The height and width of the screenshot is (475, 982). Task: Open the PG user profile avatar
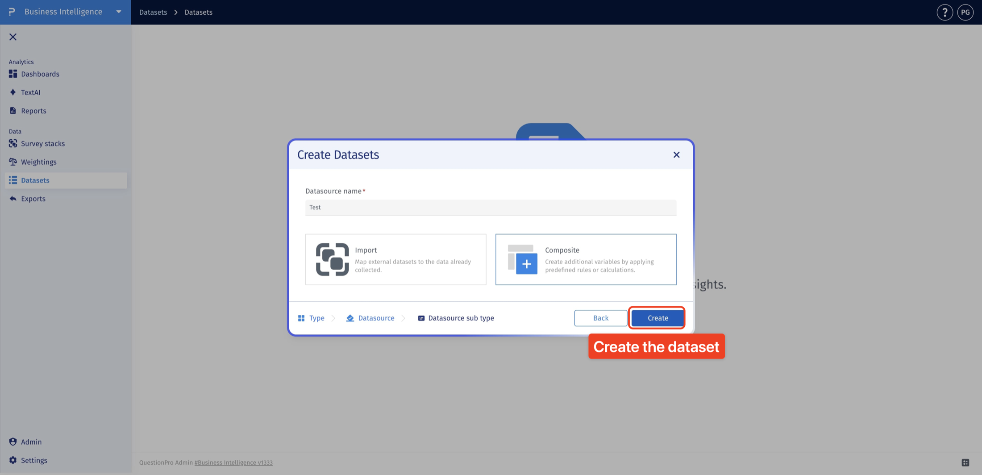(x=965, y=12)
